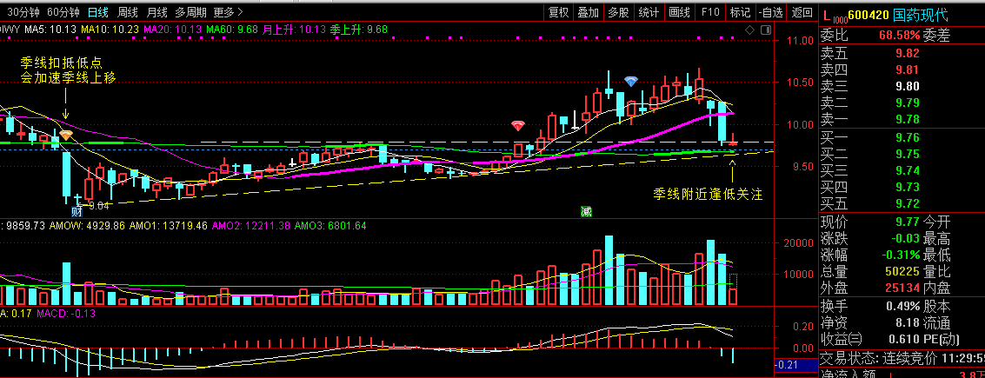
Task: Click the 卖四 price 9.81
Action: 907,70
